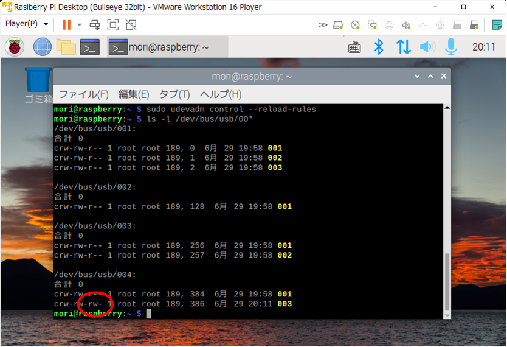
Task: Click the "/dev/bus/usb/003:" line
Action: (95, 226)
